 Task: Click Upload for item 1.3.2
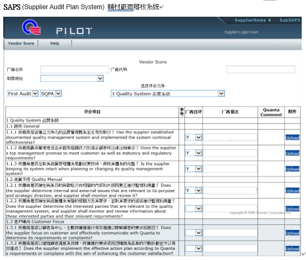[293, 249]
